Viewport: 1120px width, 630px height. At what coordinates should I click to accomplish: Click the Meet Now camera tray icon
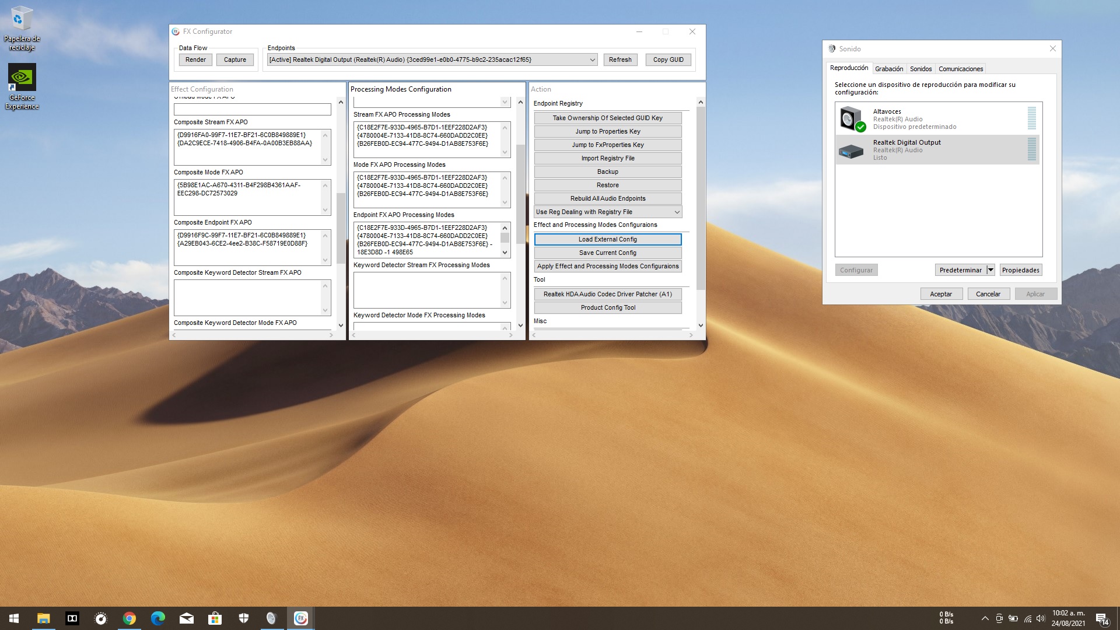(999, 618)
